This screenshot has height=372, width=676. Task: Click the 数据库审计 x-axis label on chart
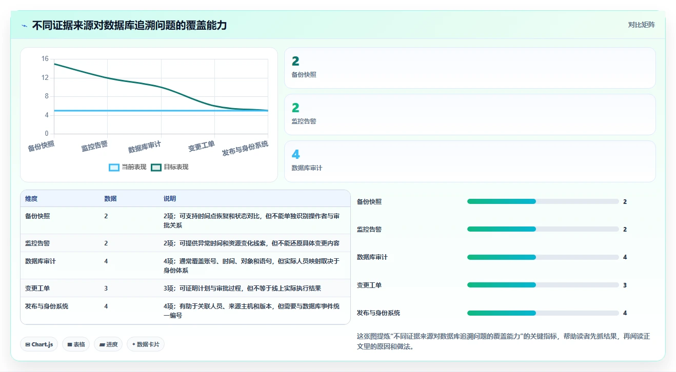[x=145, y=147]
